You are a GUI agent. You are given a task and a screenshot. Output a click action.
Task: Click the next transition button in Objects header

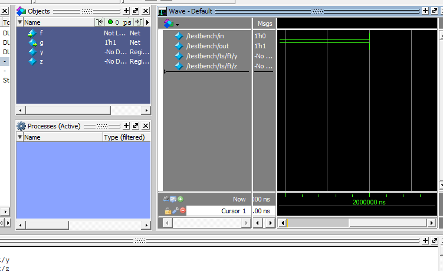click(x=139, y=22)
